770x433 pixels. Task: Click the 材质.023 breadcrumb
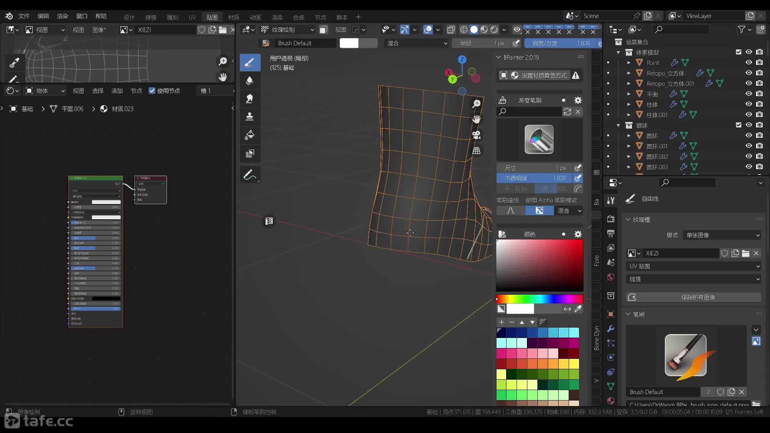coord(122,109)
